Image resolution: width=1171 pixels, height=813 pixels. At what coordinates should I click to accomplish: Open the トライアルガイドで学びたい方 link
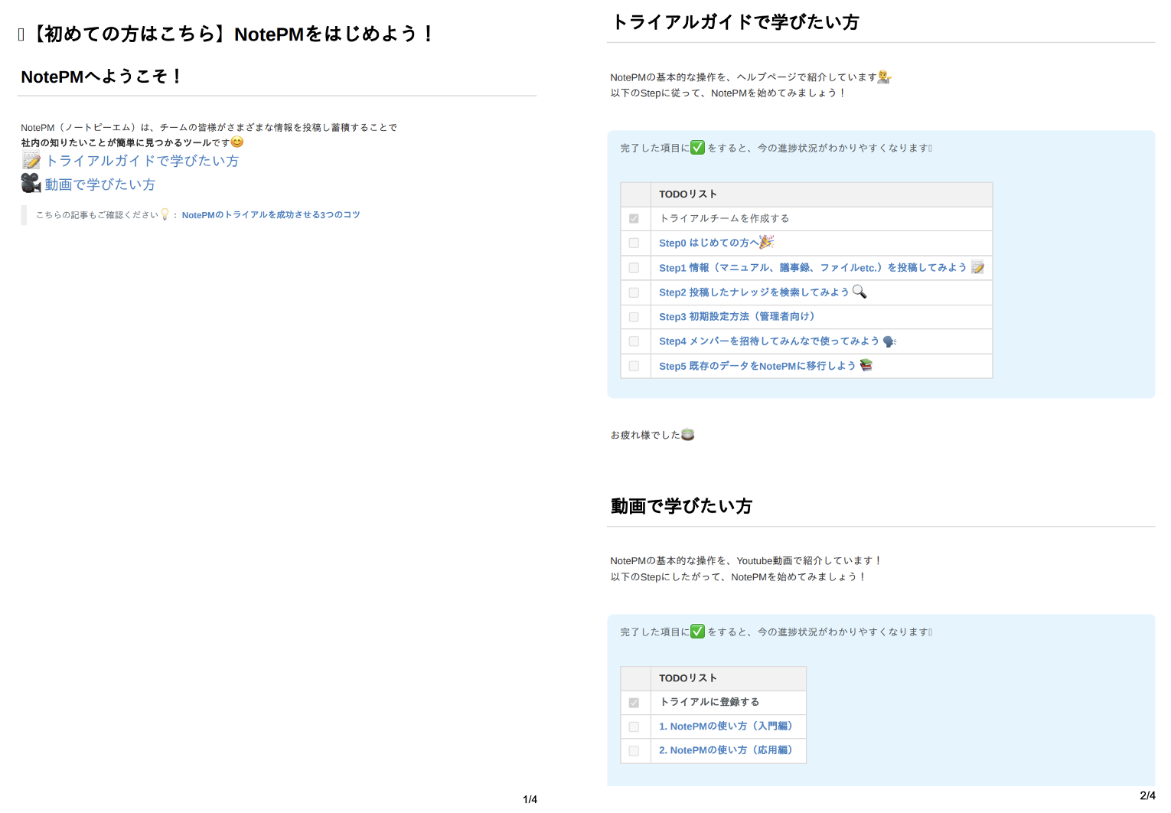pos(142,161)
